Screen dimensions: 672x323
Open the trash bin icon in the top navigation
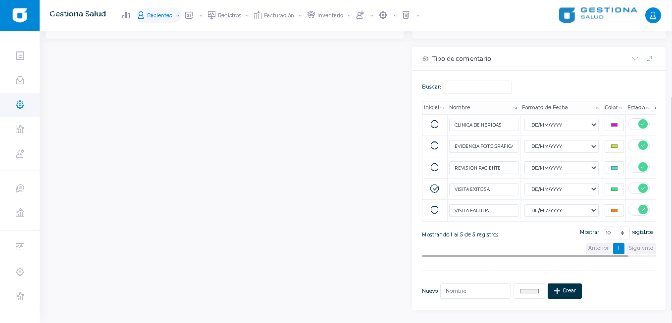click(x=406, y=15)
